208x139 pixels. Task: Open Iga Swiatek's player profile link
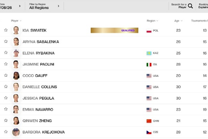click(x=35, y=31)
